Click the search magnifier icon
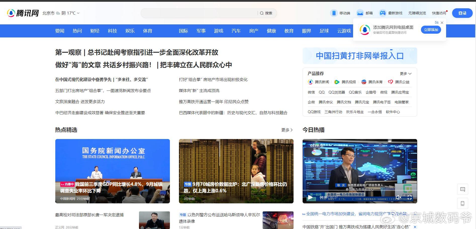 [262, 13]
